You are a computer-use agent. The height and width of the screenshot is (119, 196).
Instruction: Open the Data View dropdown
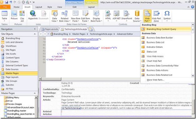pyautogui.click(x=54, y=16)
